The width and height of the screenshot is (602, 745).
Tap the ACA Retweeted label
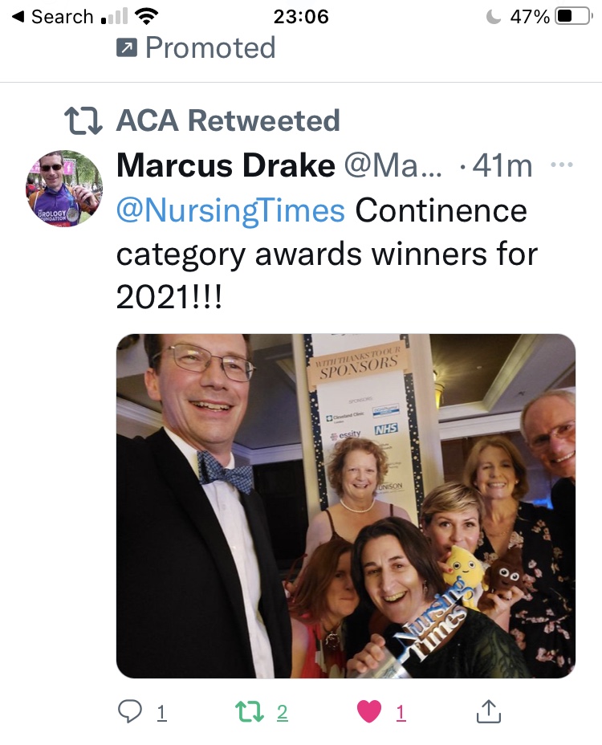(x=228, y=121)
